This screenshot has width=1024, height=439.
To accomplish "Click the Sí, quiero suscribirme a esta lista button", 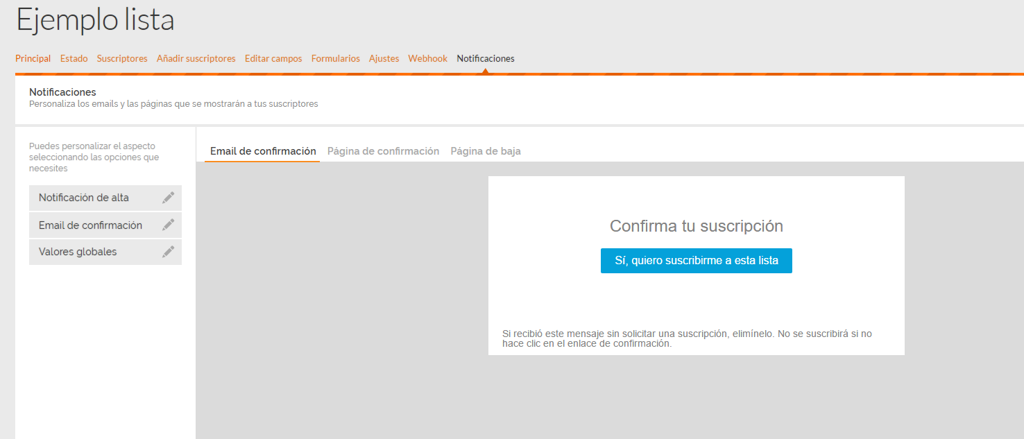I will tap(697, 261).
